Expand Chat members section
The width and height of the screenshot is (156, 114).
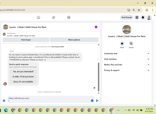127,59
